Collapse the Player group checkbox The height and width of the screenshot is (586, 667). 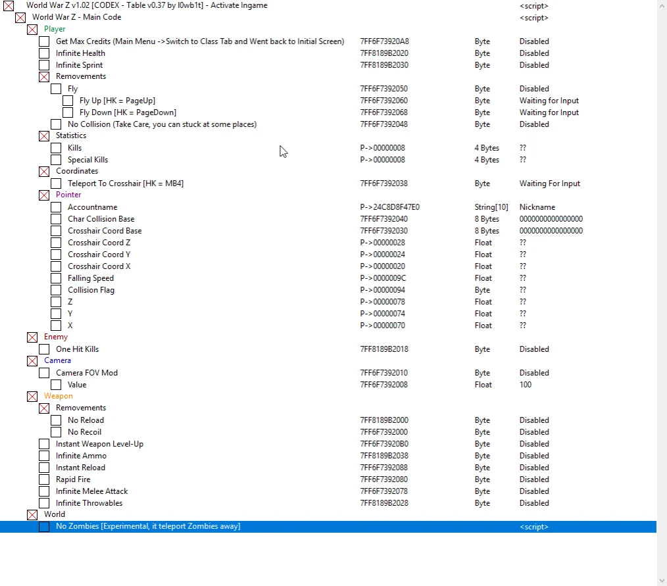[x=32, y=30]
